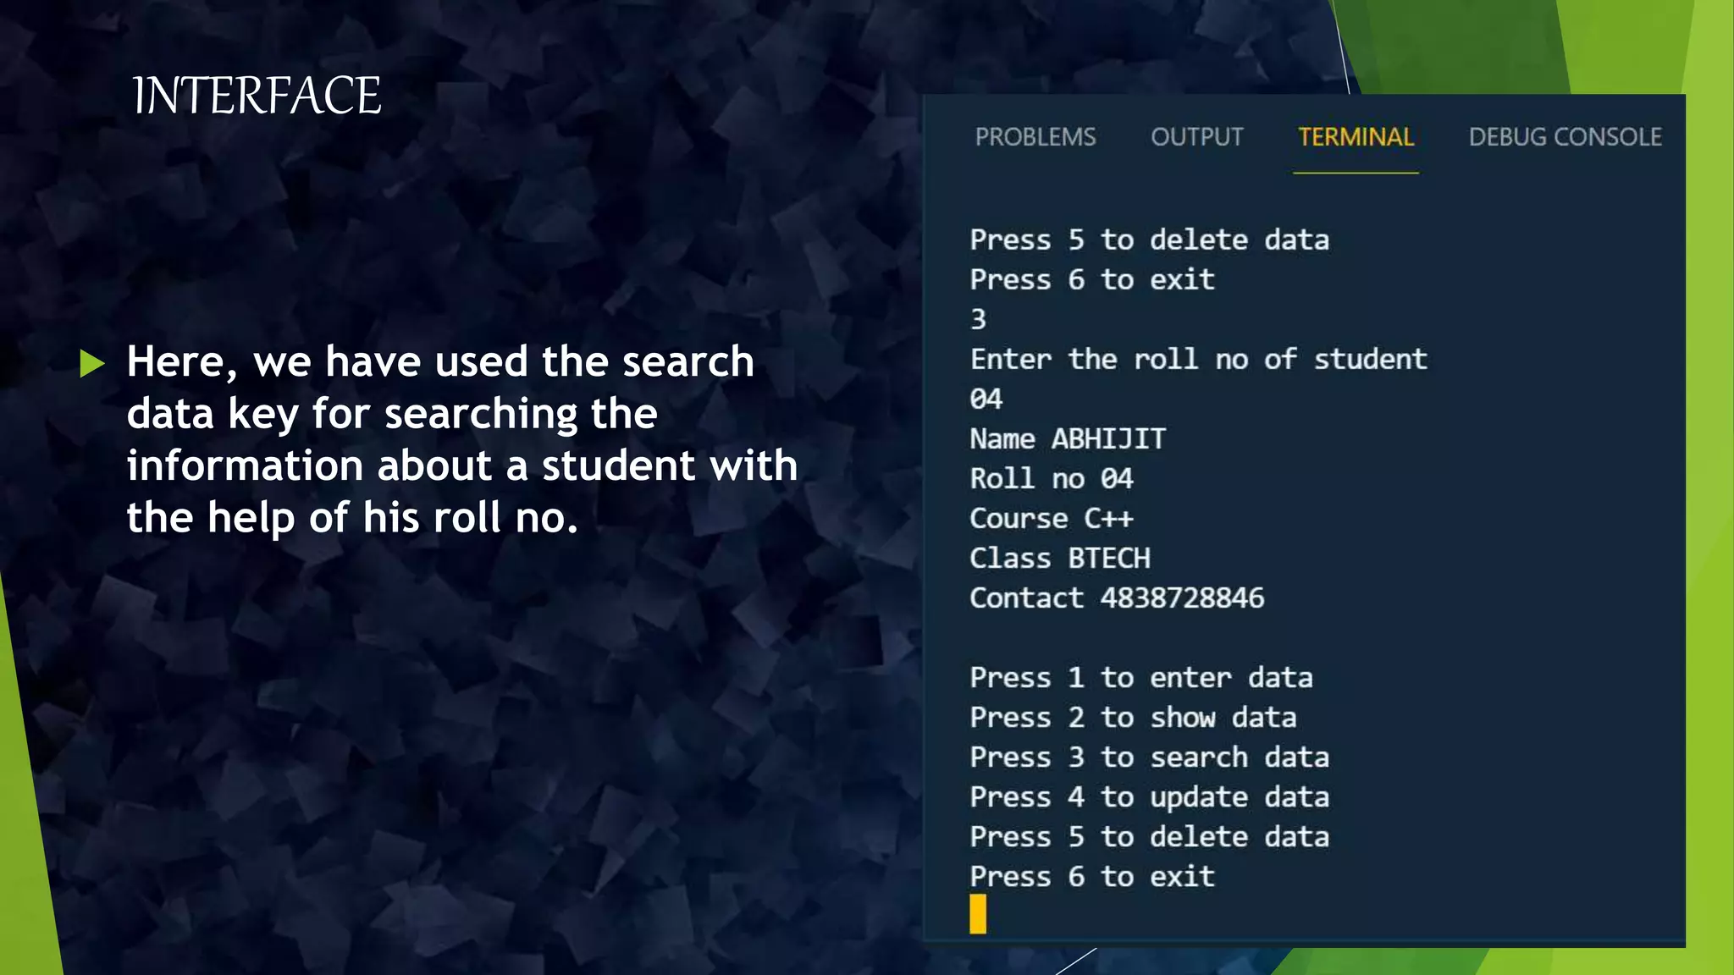Open the PROBLEMS tab

pyautogui.click(x=1035, y=137)
